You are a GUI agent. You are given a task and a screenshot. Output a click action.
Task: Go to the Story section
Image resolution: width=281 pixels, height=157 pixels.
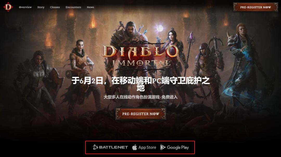41,7
